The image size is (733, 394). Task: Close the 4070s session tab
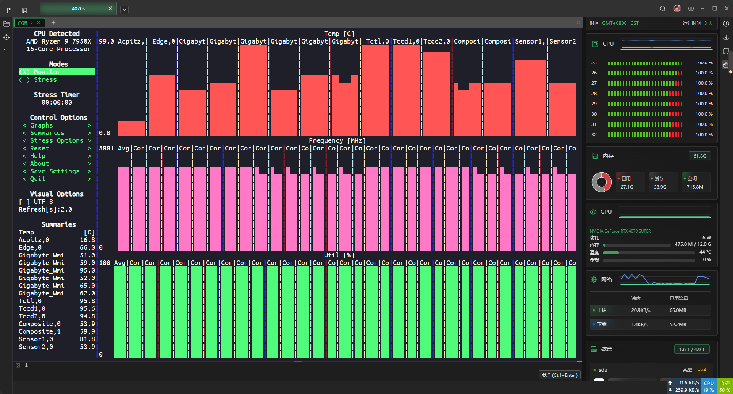pos(110,8)
